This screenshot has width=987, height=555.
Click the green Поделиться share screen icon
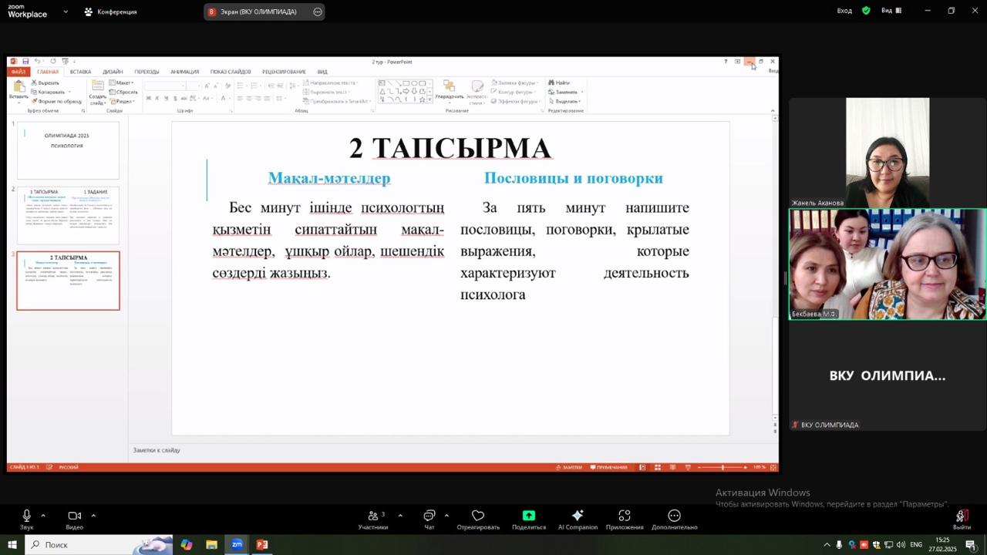click(x=528, y=516)
